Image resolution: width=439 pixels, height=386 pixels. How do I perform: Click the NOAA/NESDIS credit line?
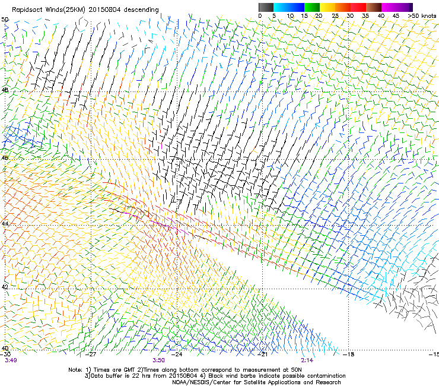[256, 382]
